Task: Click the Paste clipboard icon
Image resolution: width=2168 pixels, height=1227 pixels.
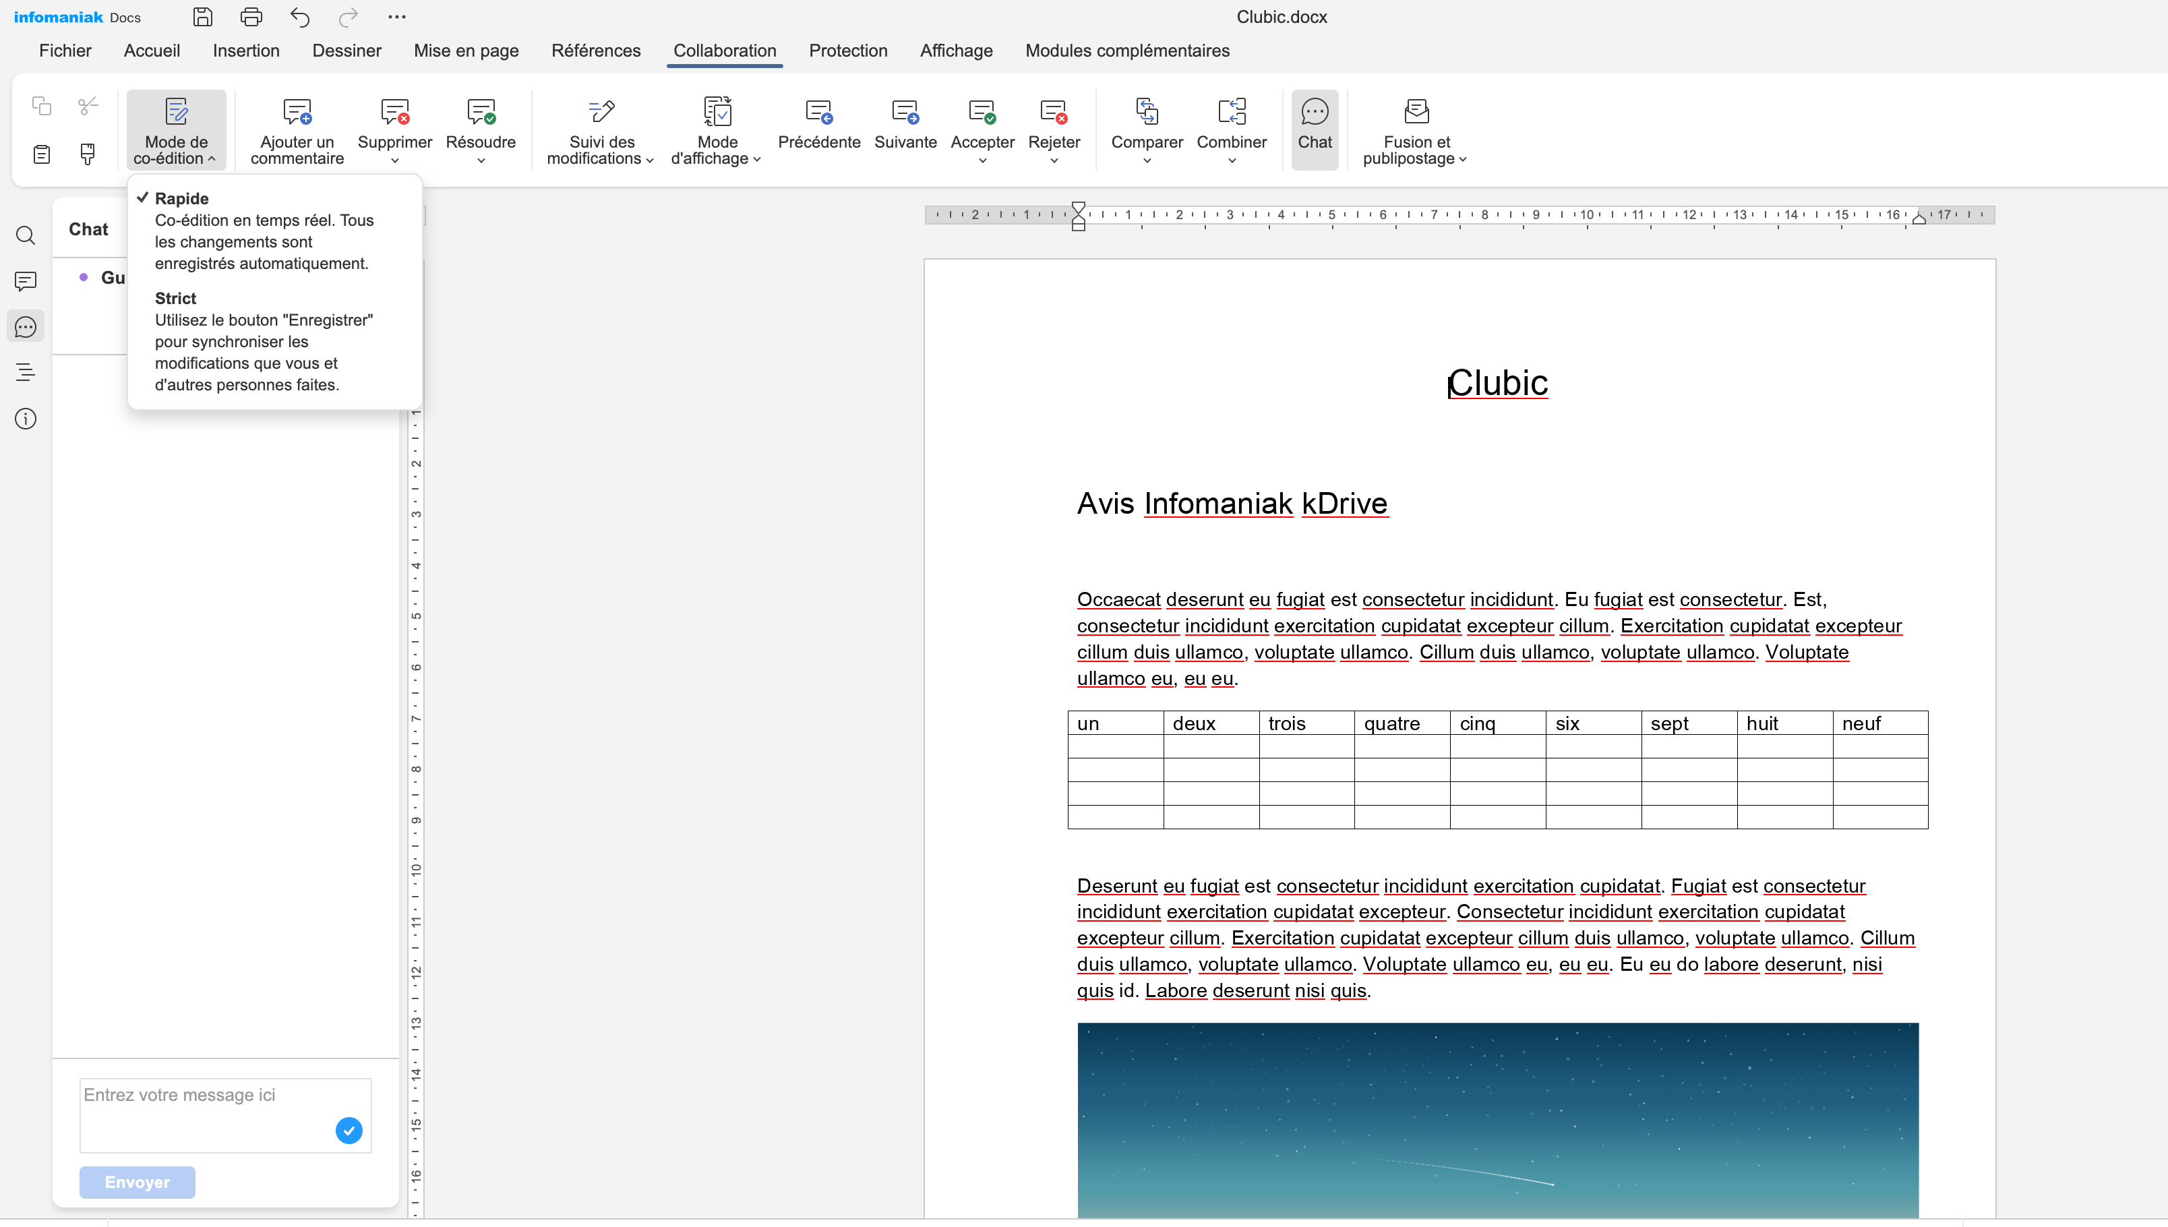Action: pos(41,154)
